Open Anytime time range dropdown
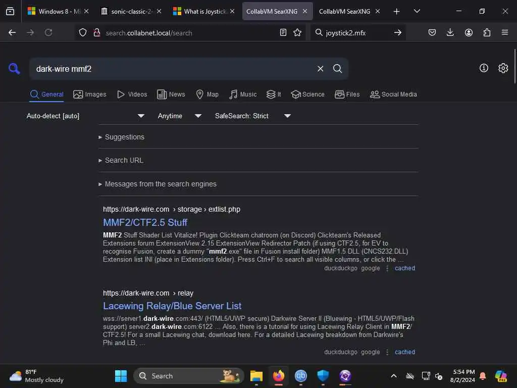 coord(179,116)
